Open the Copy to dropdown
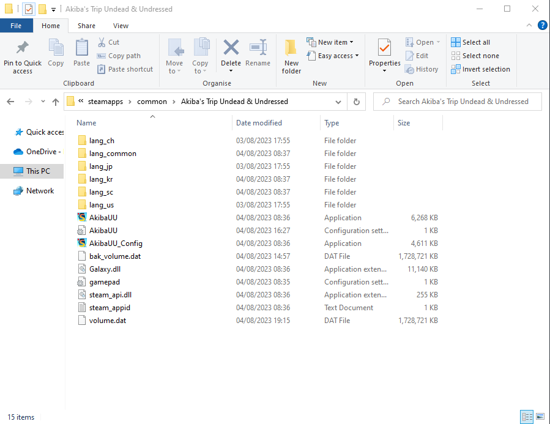The width and height of the screenshot is (550, 424). [200, 56]
